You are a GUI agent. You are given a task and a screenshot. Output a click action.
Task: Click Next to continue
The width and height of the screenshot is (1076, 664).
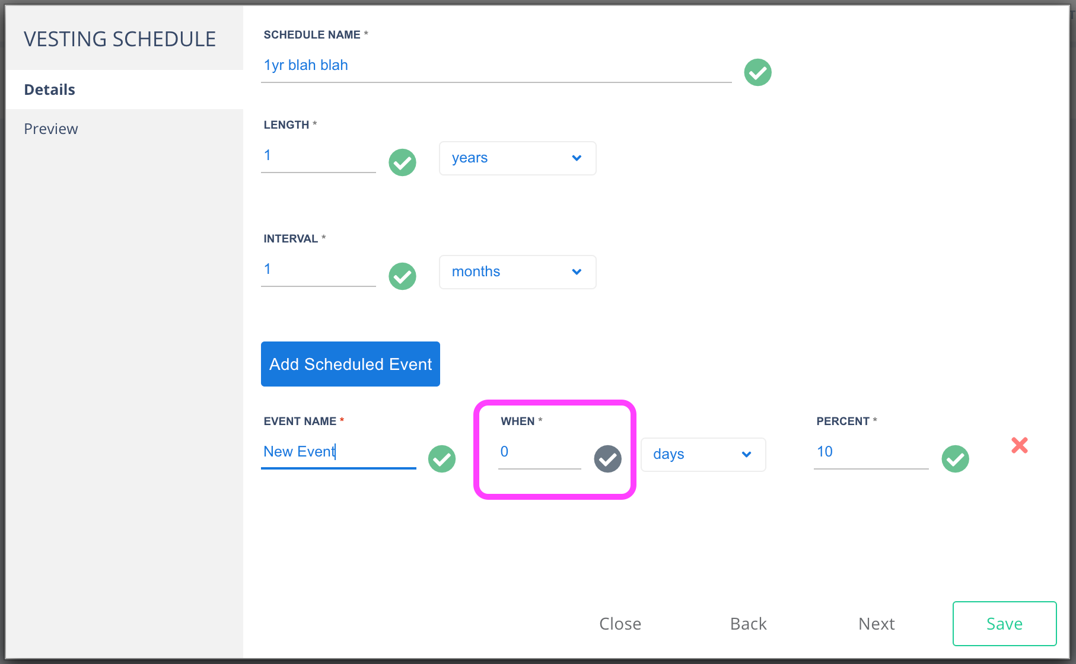pyautogui.click(x=876, y=624)
